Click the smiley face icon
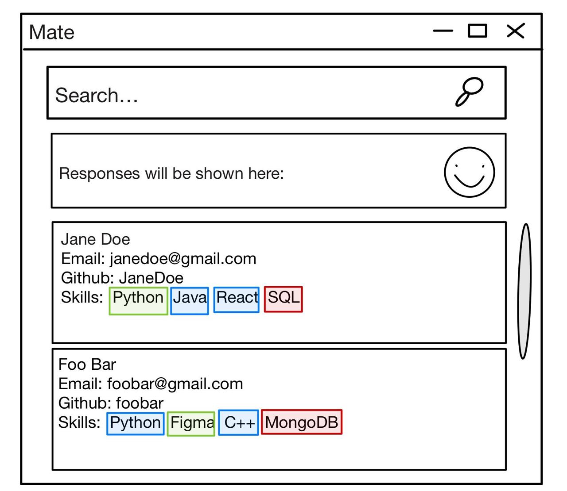Screen dimensions: 567x491 click(469, 173)
